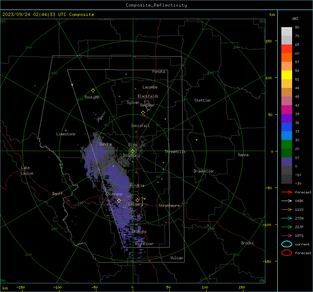Click the Cochrane label
Viewport: 313px width, 292px height.
(114, 194)
